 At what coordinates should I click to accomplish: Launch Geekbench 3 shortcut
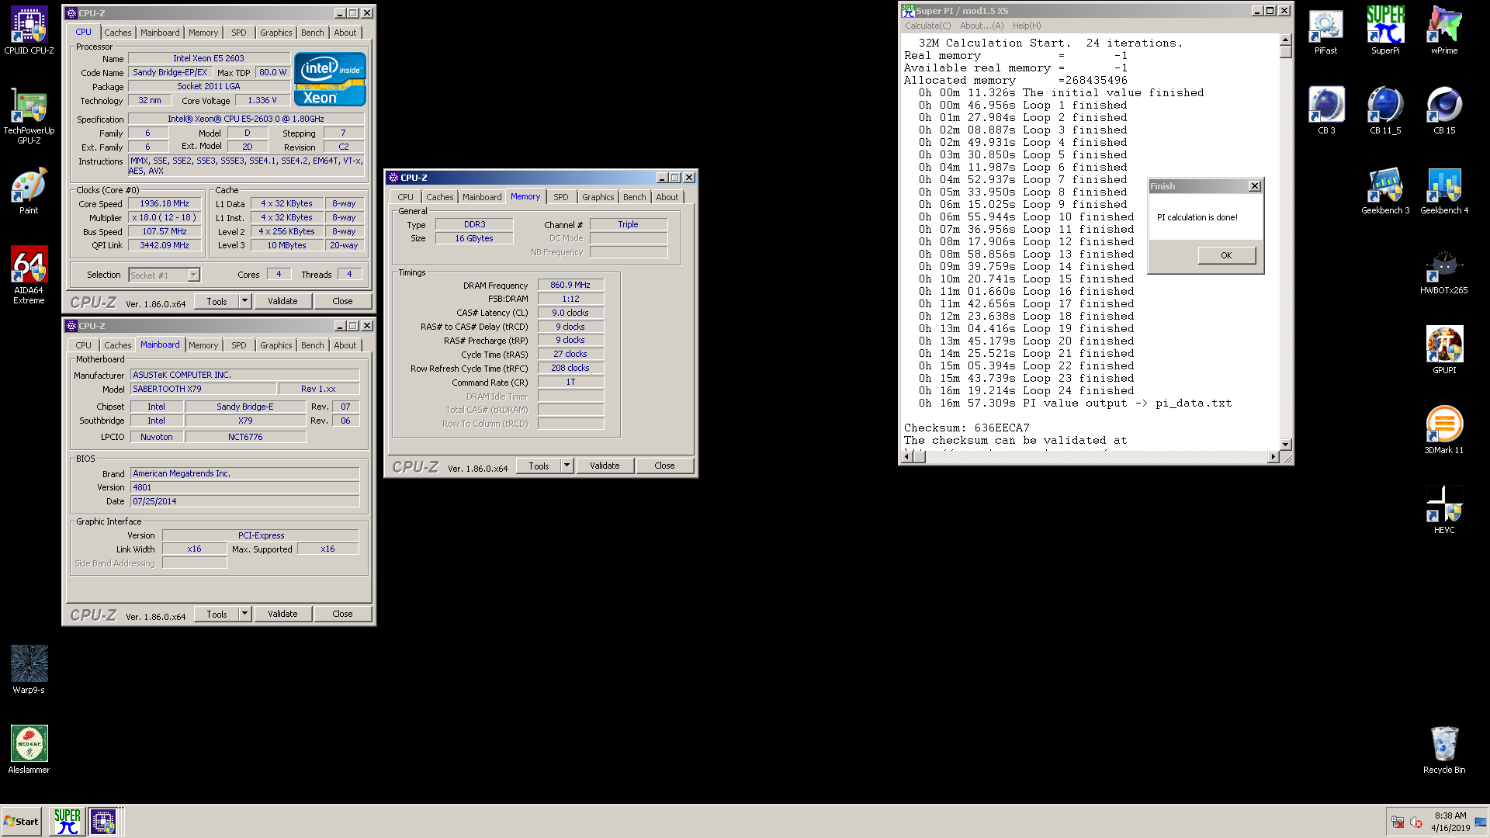[1385, 191]
